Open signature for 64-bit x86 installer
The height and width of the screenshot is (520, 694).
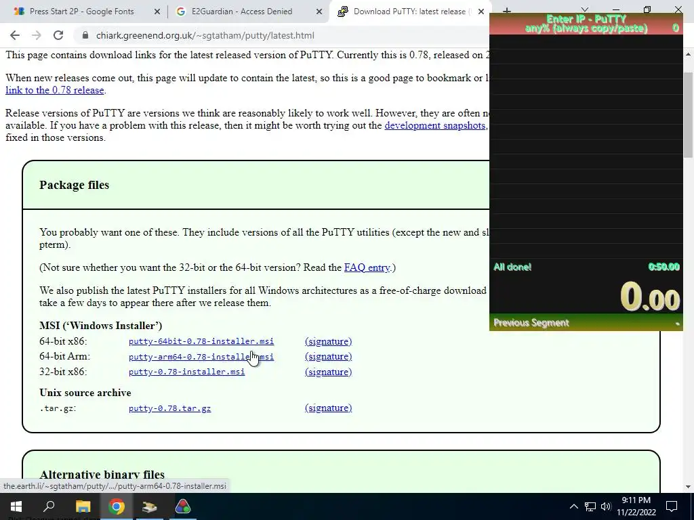(x=328, y=341)
